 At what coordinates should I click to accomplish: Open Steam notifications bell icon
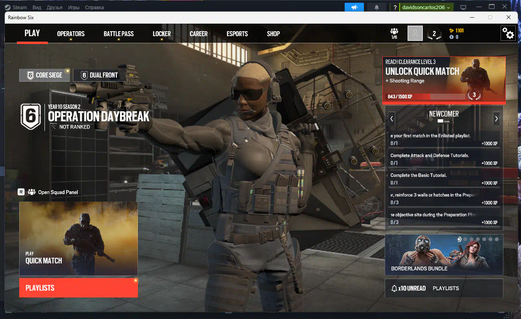[377, 7]
